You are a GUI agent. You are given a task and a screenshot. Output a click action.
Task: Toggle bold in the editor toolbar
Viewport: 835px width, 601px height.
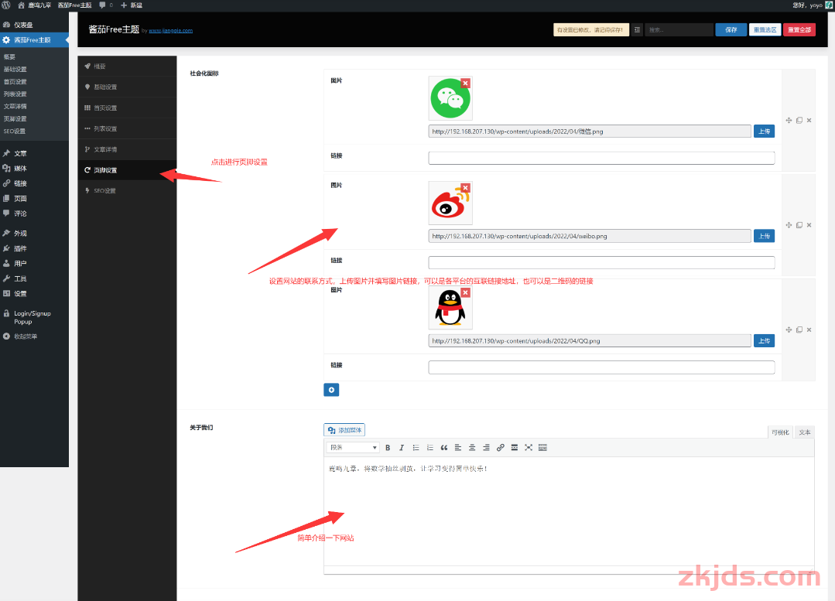[388, 448]
